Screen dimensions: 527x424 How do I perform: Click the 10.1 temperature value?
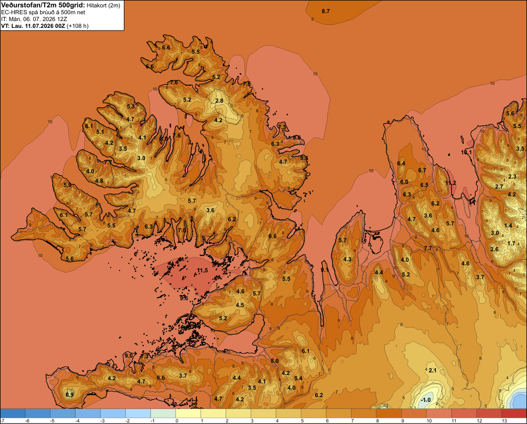point(466,152)
